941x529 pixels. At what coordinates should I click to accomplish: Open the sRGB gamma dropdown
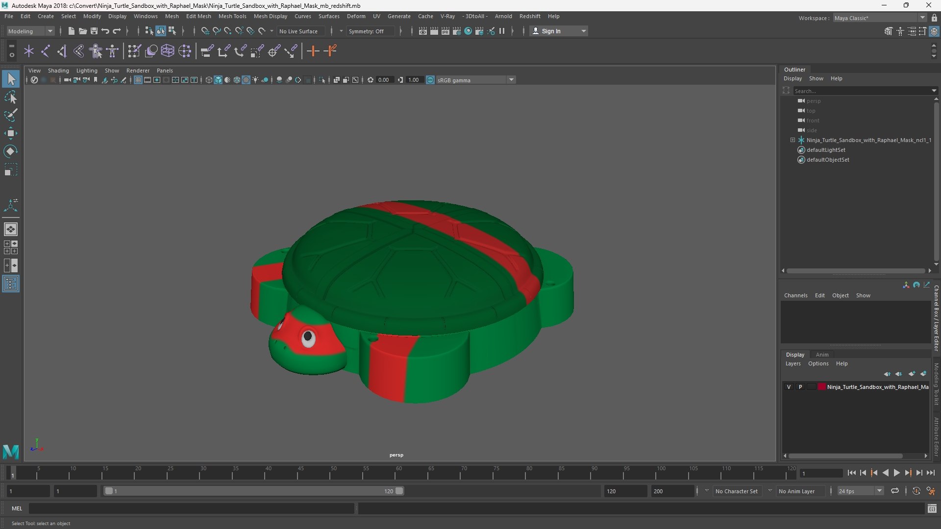(x=475, y=80)
